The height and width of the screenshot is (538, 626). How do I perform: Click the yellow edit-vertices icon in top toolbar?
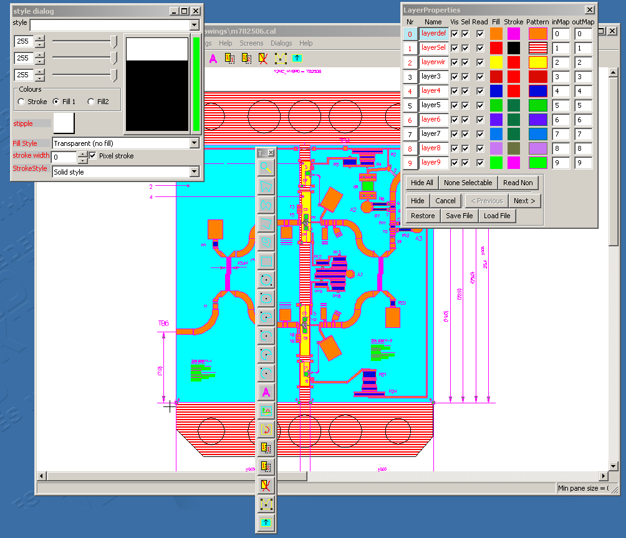tap(281, 59)
